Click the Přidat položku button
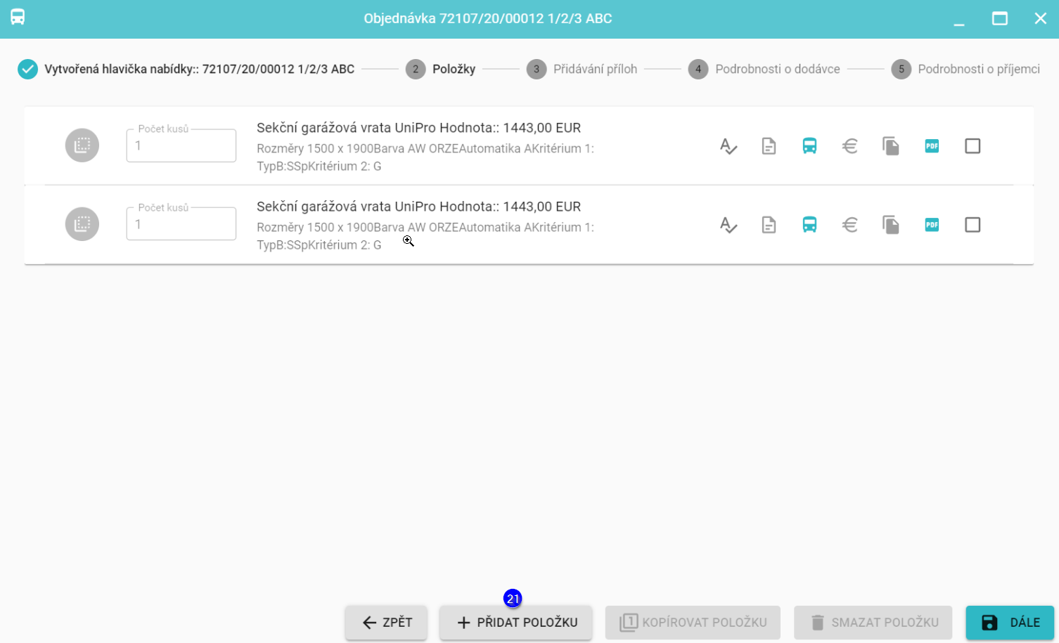The width and height of the screenshot is (1059, 643). click(x=516, y=623)
